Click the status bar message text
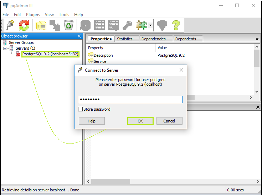Screen dimensions: 262x196 41,190
